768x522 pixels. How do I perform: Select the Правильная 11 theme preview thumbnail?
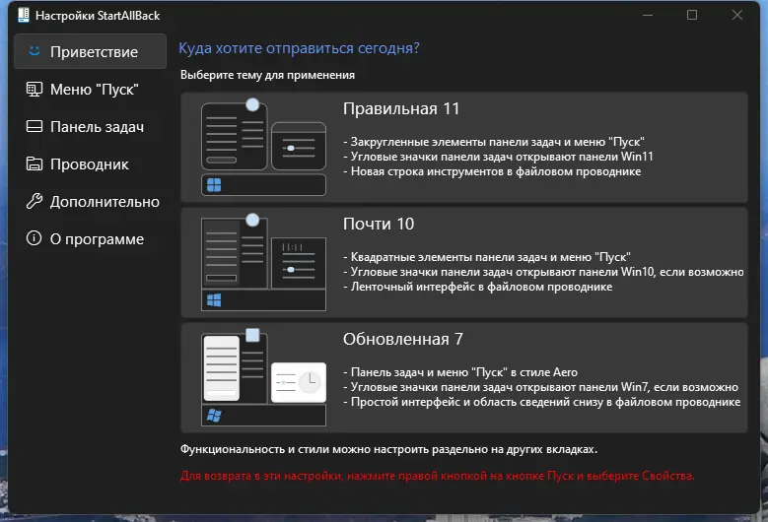click(263, 148)
